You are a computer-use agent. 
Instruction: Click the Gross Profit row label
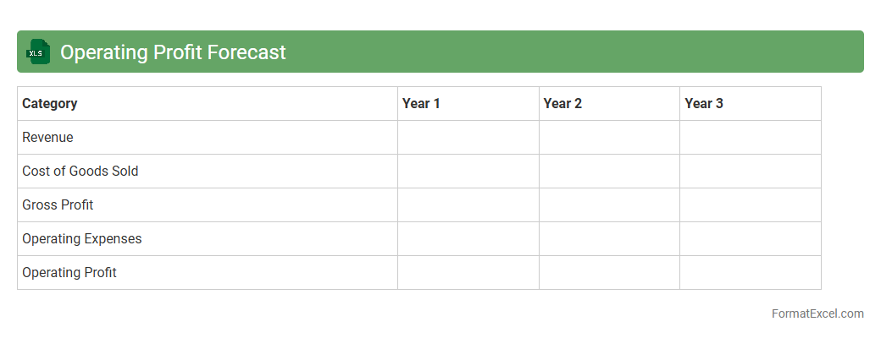[58, 205]
